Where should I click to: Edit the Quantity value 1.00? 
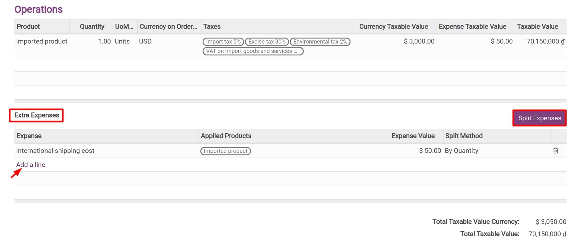tap(104, 41)
